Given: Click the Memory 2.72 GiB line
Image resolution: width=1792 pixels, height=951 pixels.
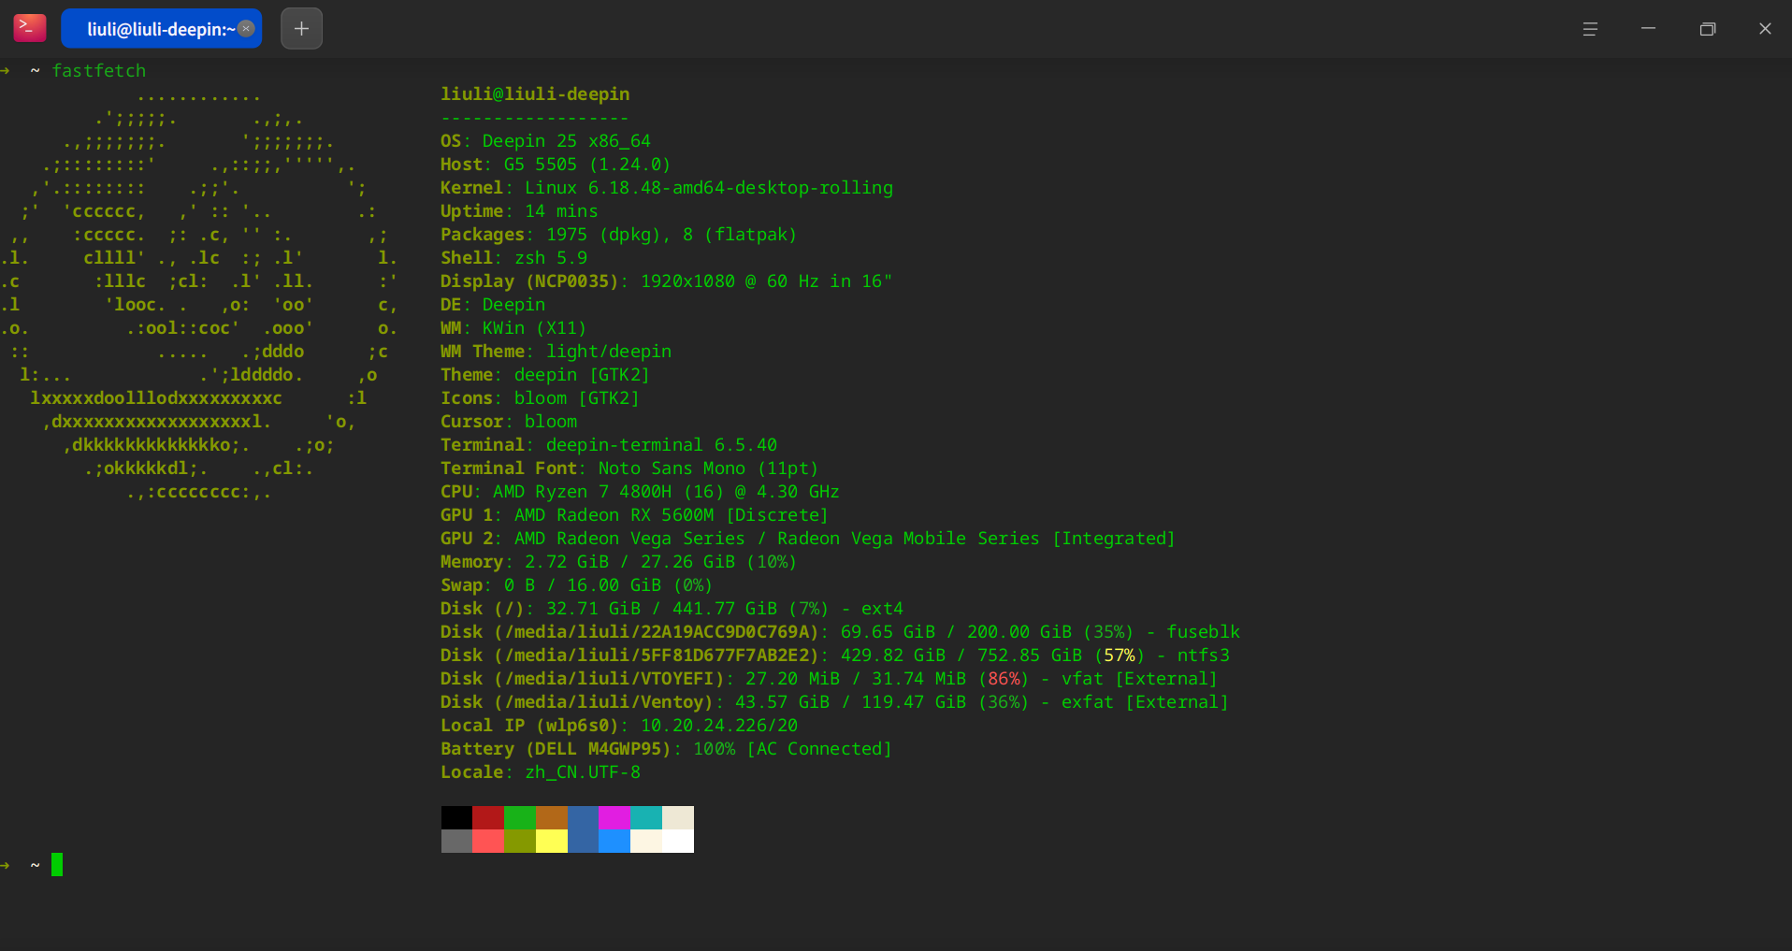Looking at the screenshot, I should click(618, 561).
